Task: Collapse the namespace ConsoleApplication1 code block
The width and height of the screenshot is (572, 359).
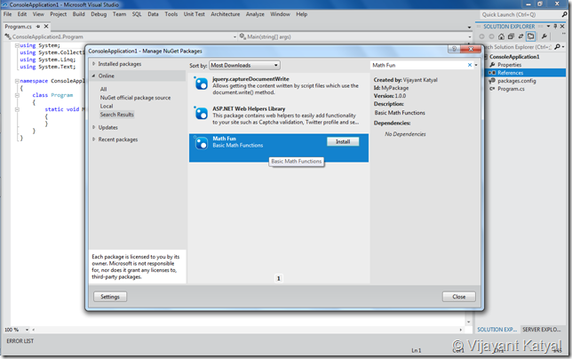Action: [17, 81]
